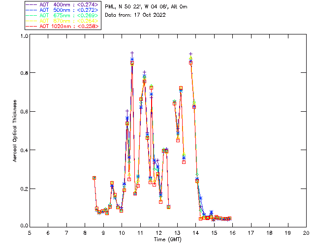Click the x-axis tick label 12
This screenshot has width=315, height=252.
click(158, 233)
